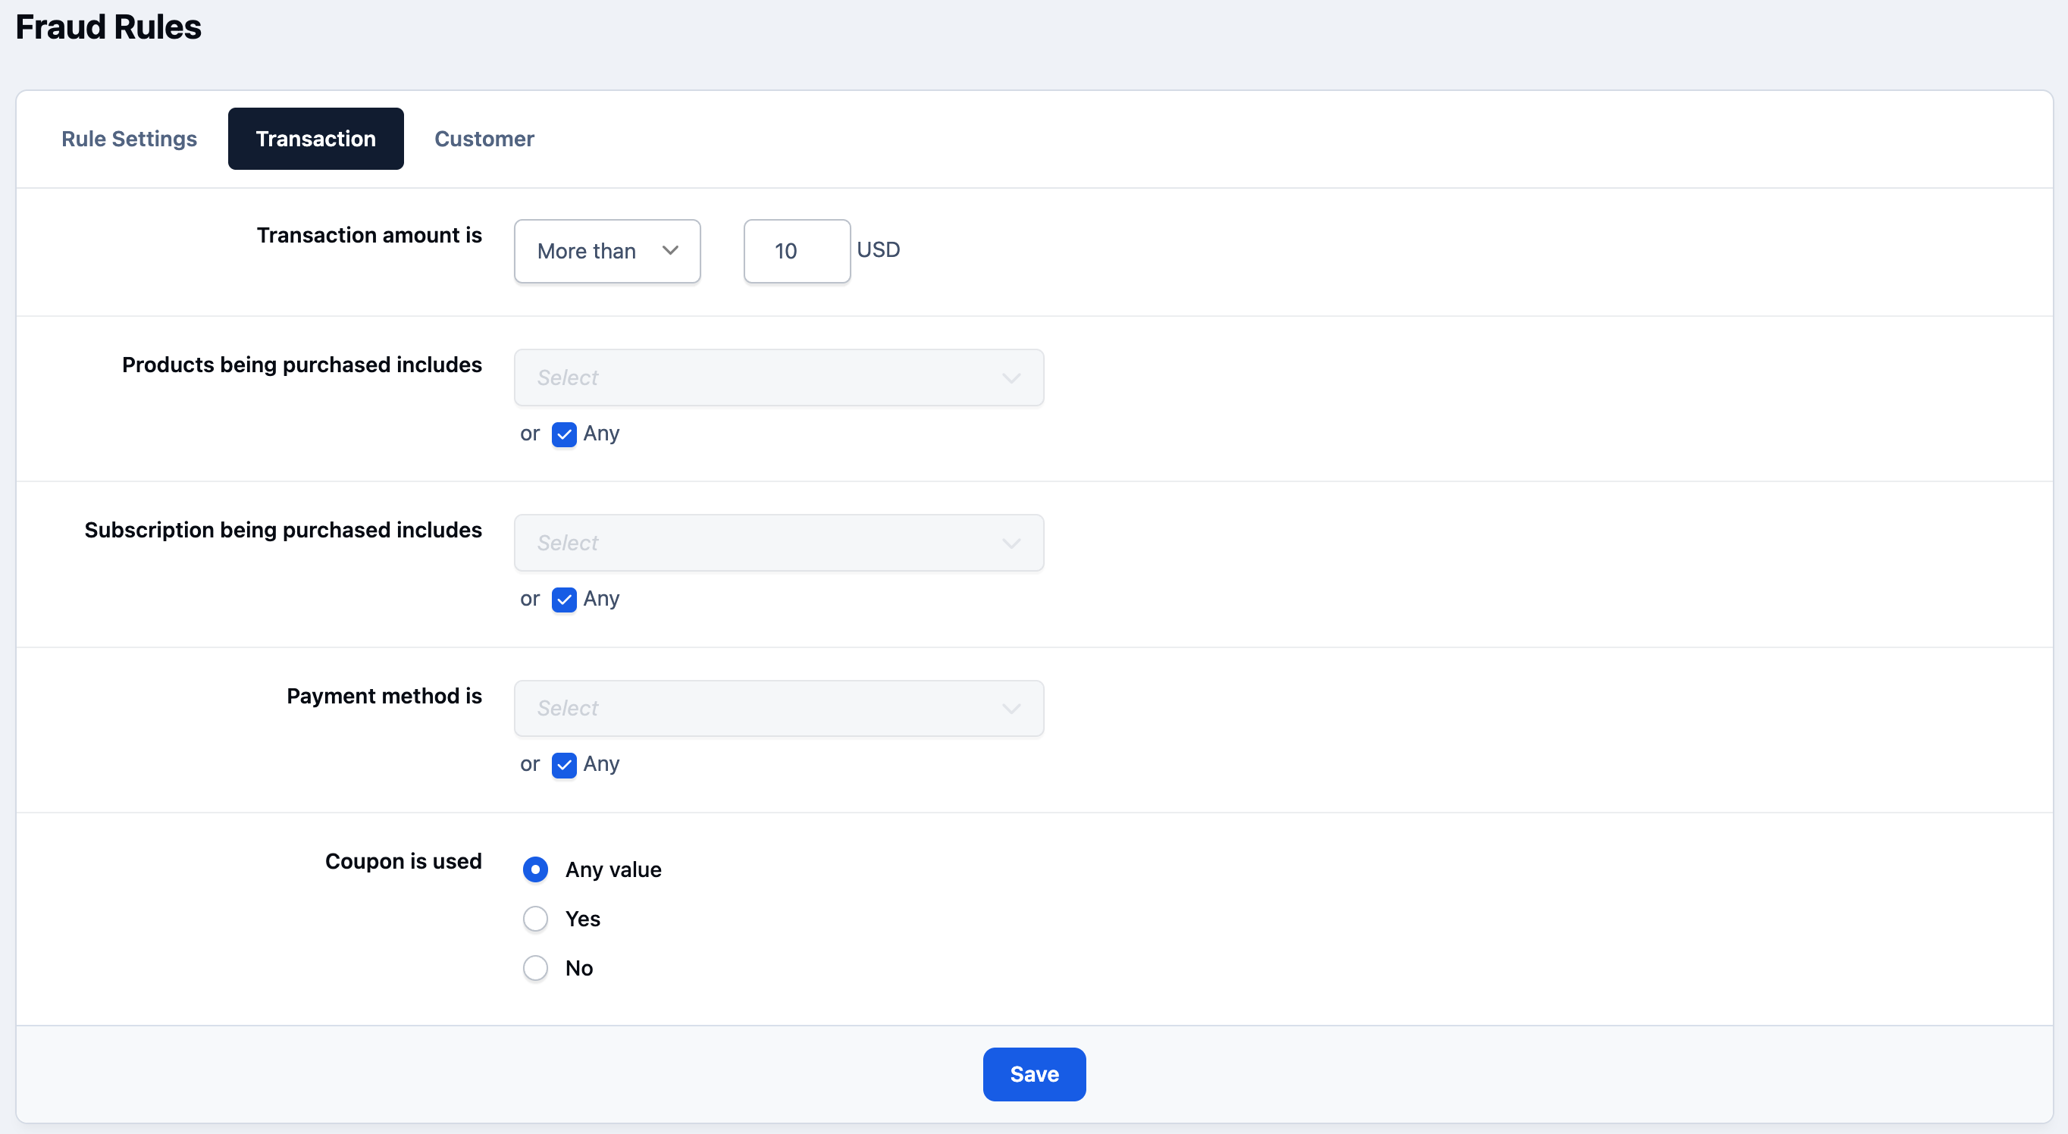This screenshot has width=2068, height=1134.
Task: Uncheck Any for Subscription being purchased
Action: [x=564, y=600]
